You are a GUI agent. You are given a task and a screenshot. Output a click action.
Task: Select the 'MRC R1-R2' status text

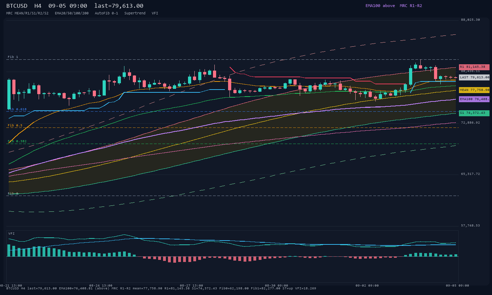pos(411,6)
